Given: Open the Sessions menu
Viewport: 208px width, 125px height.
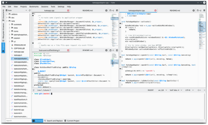Looking at the screenshot, I should (45, 7).
